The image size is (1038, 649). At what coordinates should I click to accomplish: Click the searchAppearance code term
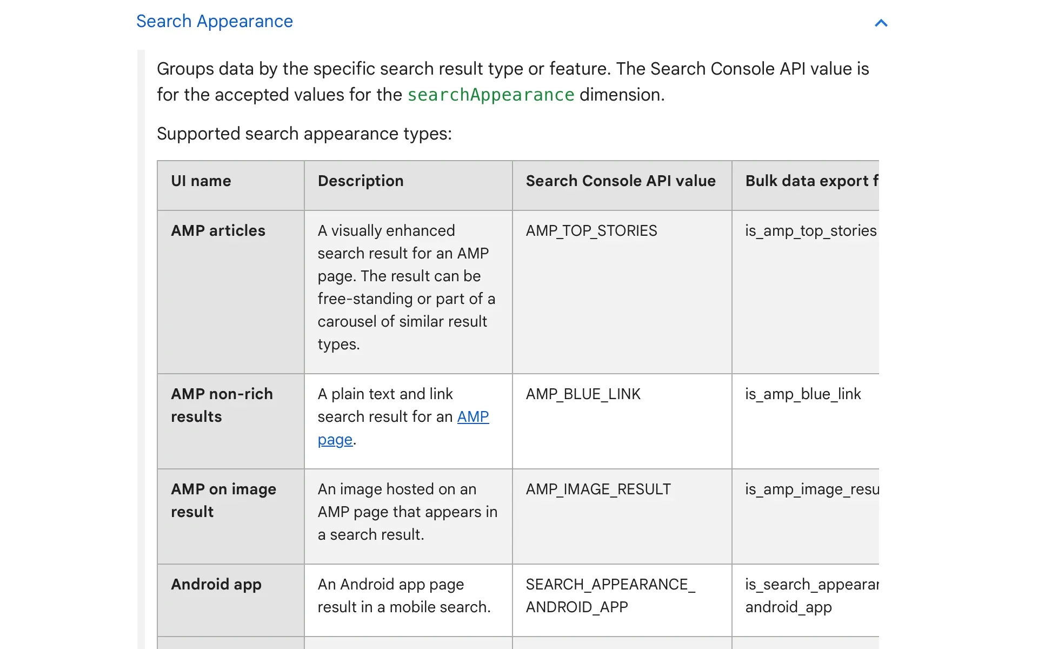point(490,95)
